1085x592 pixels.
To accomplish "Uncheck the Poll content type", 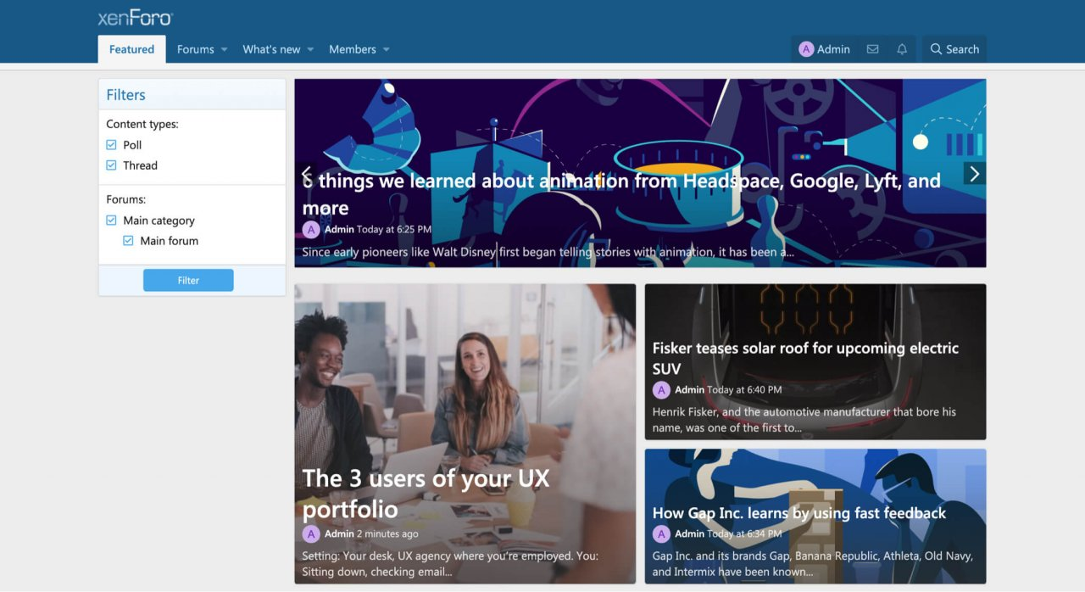I will tap(111, 145).
